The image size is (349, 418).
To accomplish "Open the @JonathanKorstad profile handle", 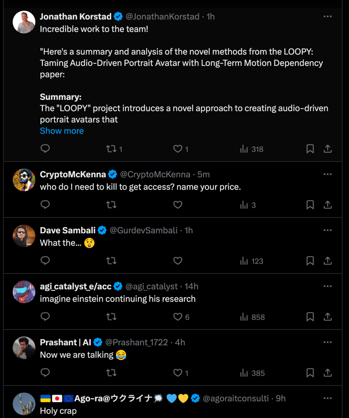I will (162, 16).
